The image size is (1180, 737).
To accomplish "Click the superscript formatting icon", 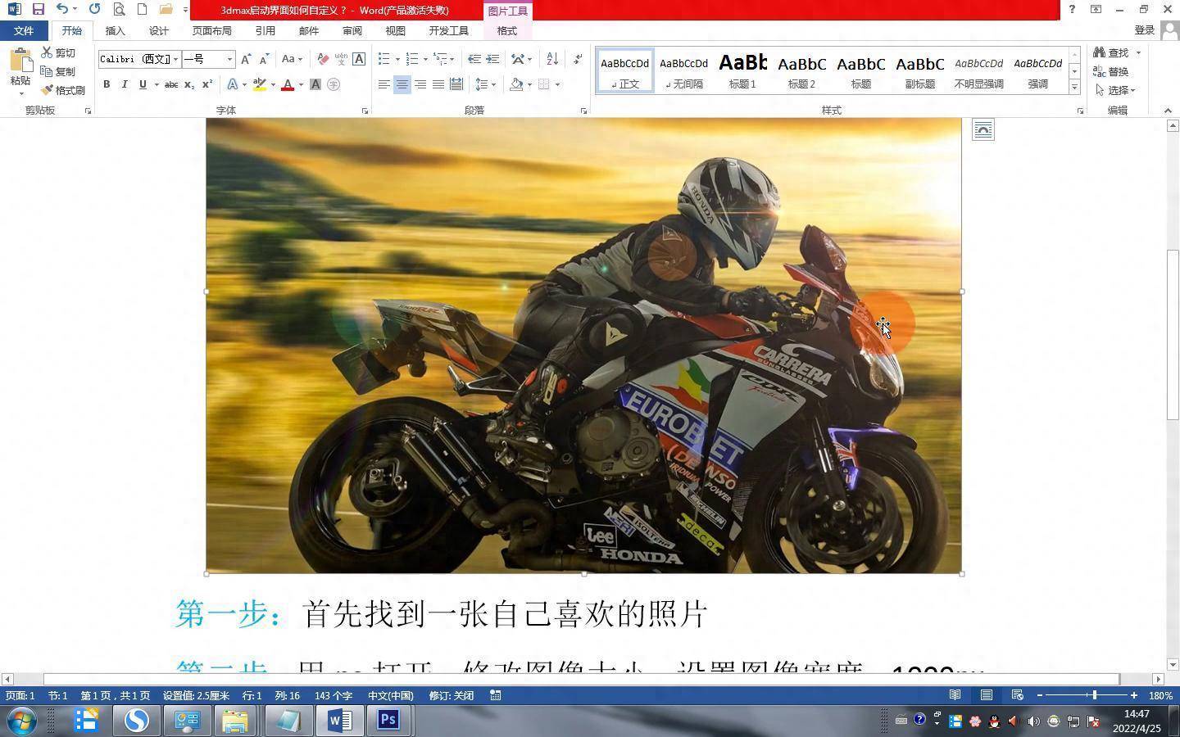I will click(206, 84).
